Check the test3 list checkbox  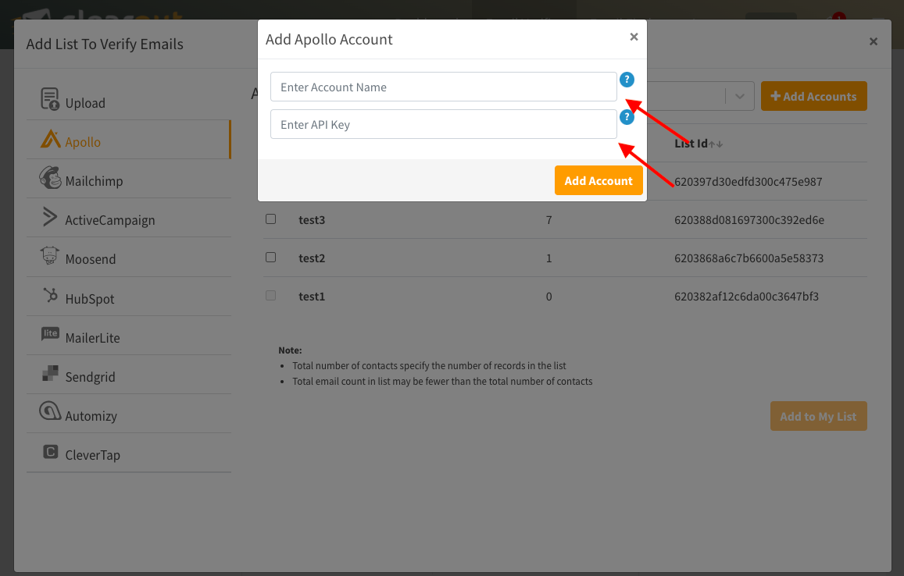pos(270,219)
